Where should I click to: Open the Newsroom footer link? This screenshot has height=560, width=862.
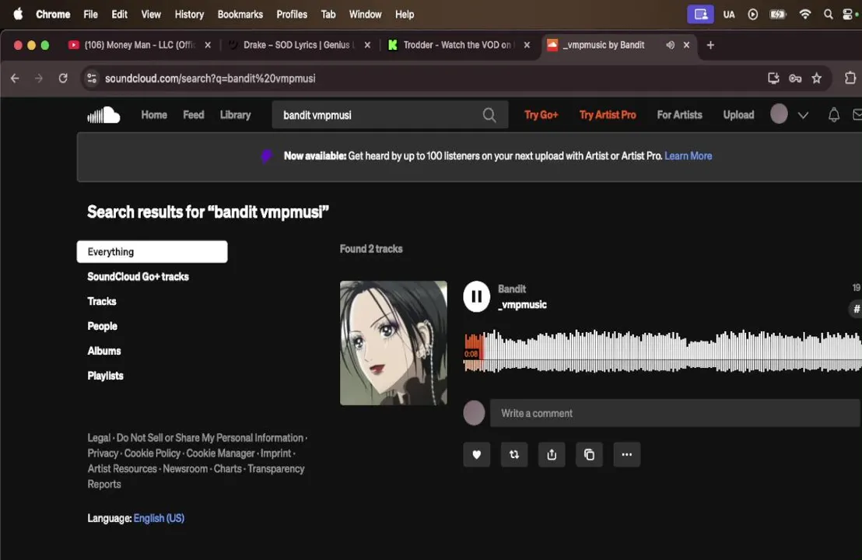click(185, 469)
